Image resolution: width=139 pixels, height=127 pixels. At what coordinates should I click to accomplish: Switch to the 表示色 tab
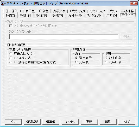pyautogui.click(x=30, y=11)
